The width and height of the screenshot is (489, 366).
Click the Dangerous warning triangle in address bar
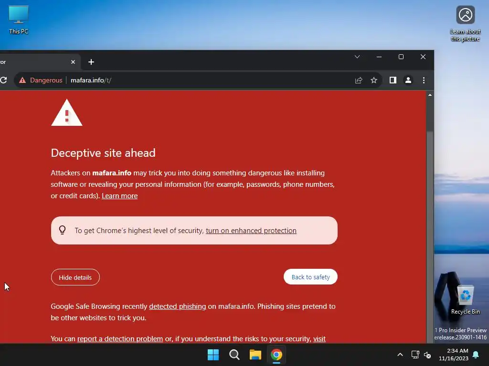point(22,80)
